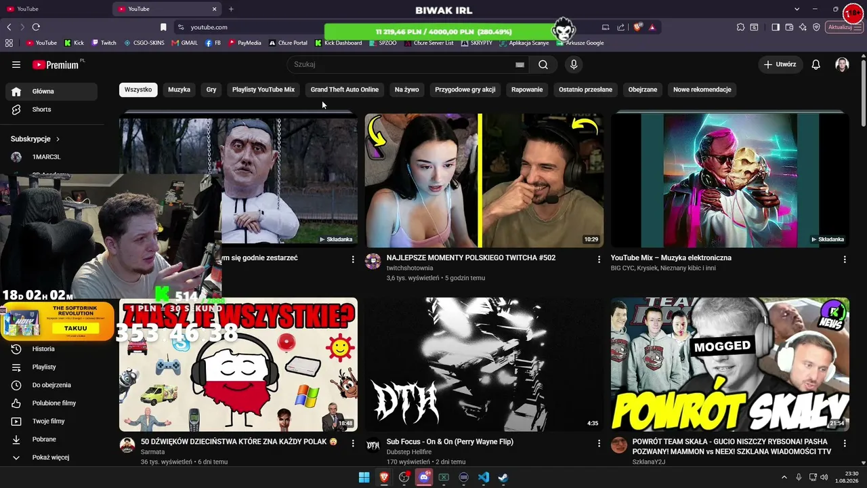Open options for YouTube Mix Muzyka elektroniczna
The width and height of the screenshot is (867, 488).
tap(845, 259)
